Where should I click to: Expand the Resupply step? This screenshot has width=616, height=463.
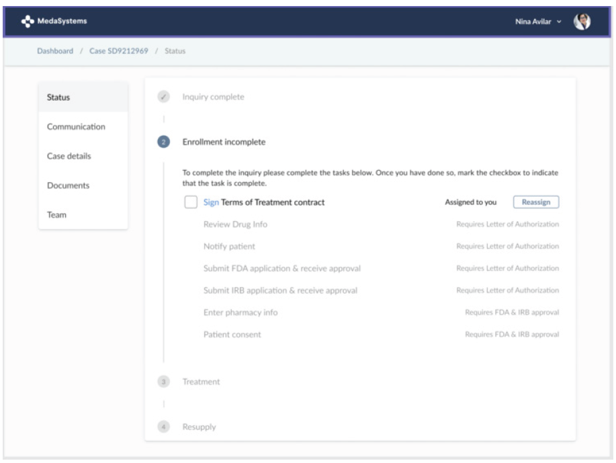pos(199,427)
